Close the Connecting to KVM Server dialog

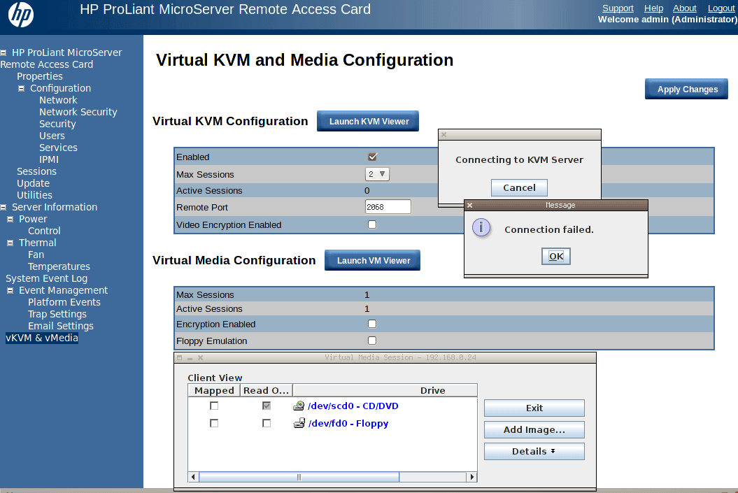tap(443, 134)
